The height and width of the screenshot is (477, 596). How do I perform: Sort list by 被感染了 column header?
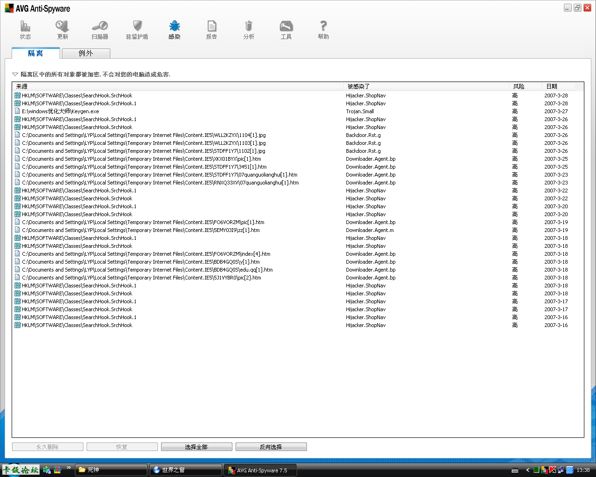(427, 86)
